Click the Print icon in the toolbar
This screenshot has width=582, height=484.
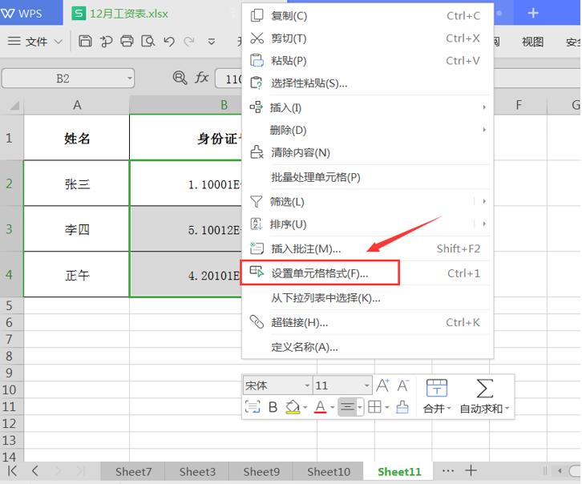coord(127,41)
